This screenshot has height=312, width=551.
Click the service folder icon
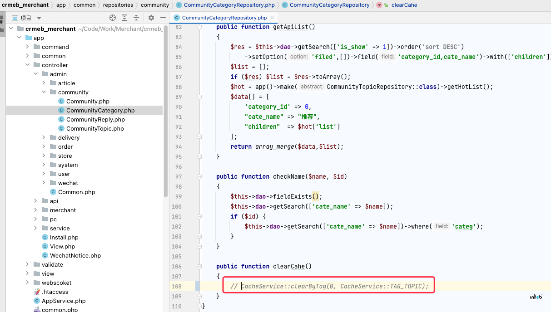45,228
